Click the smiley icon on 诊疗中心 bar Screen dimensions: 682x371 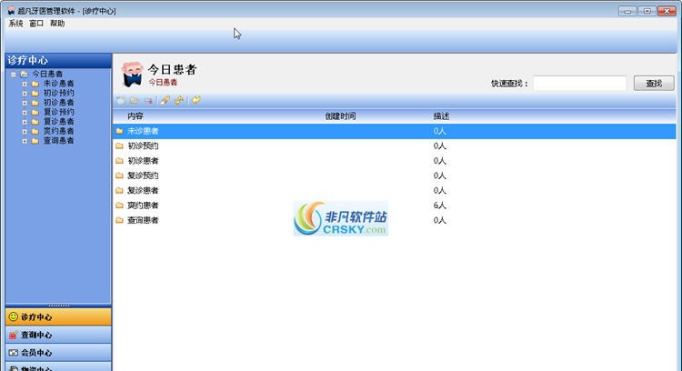(14, 316)
